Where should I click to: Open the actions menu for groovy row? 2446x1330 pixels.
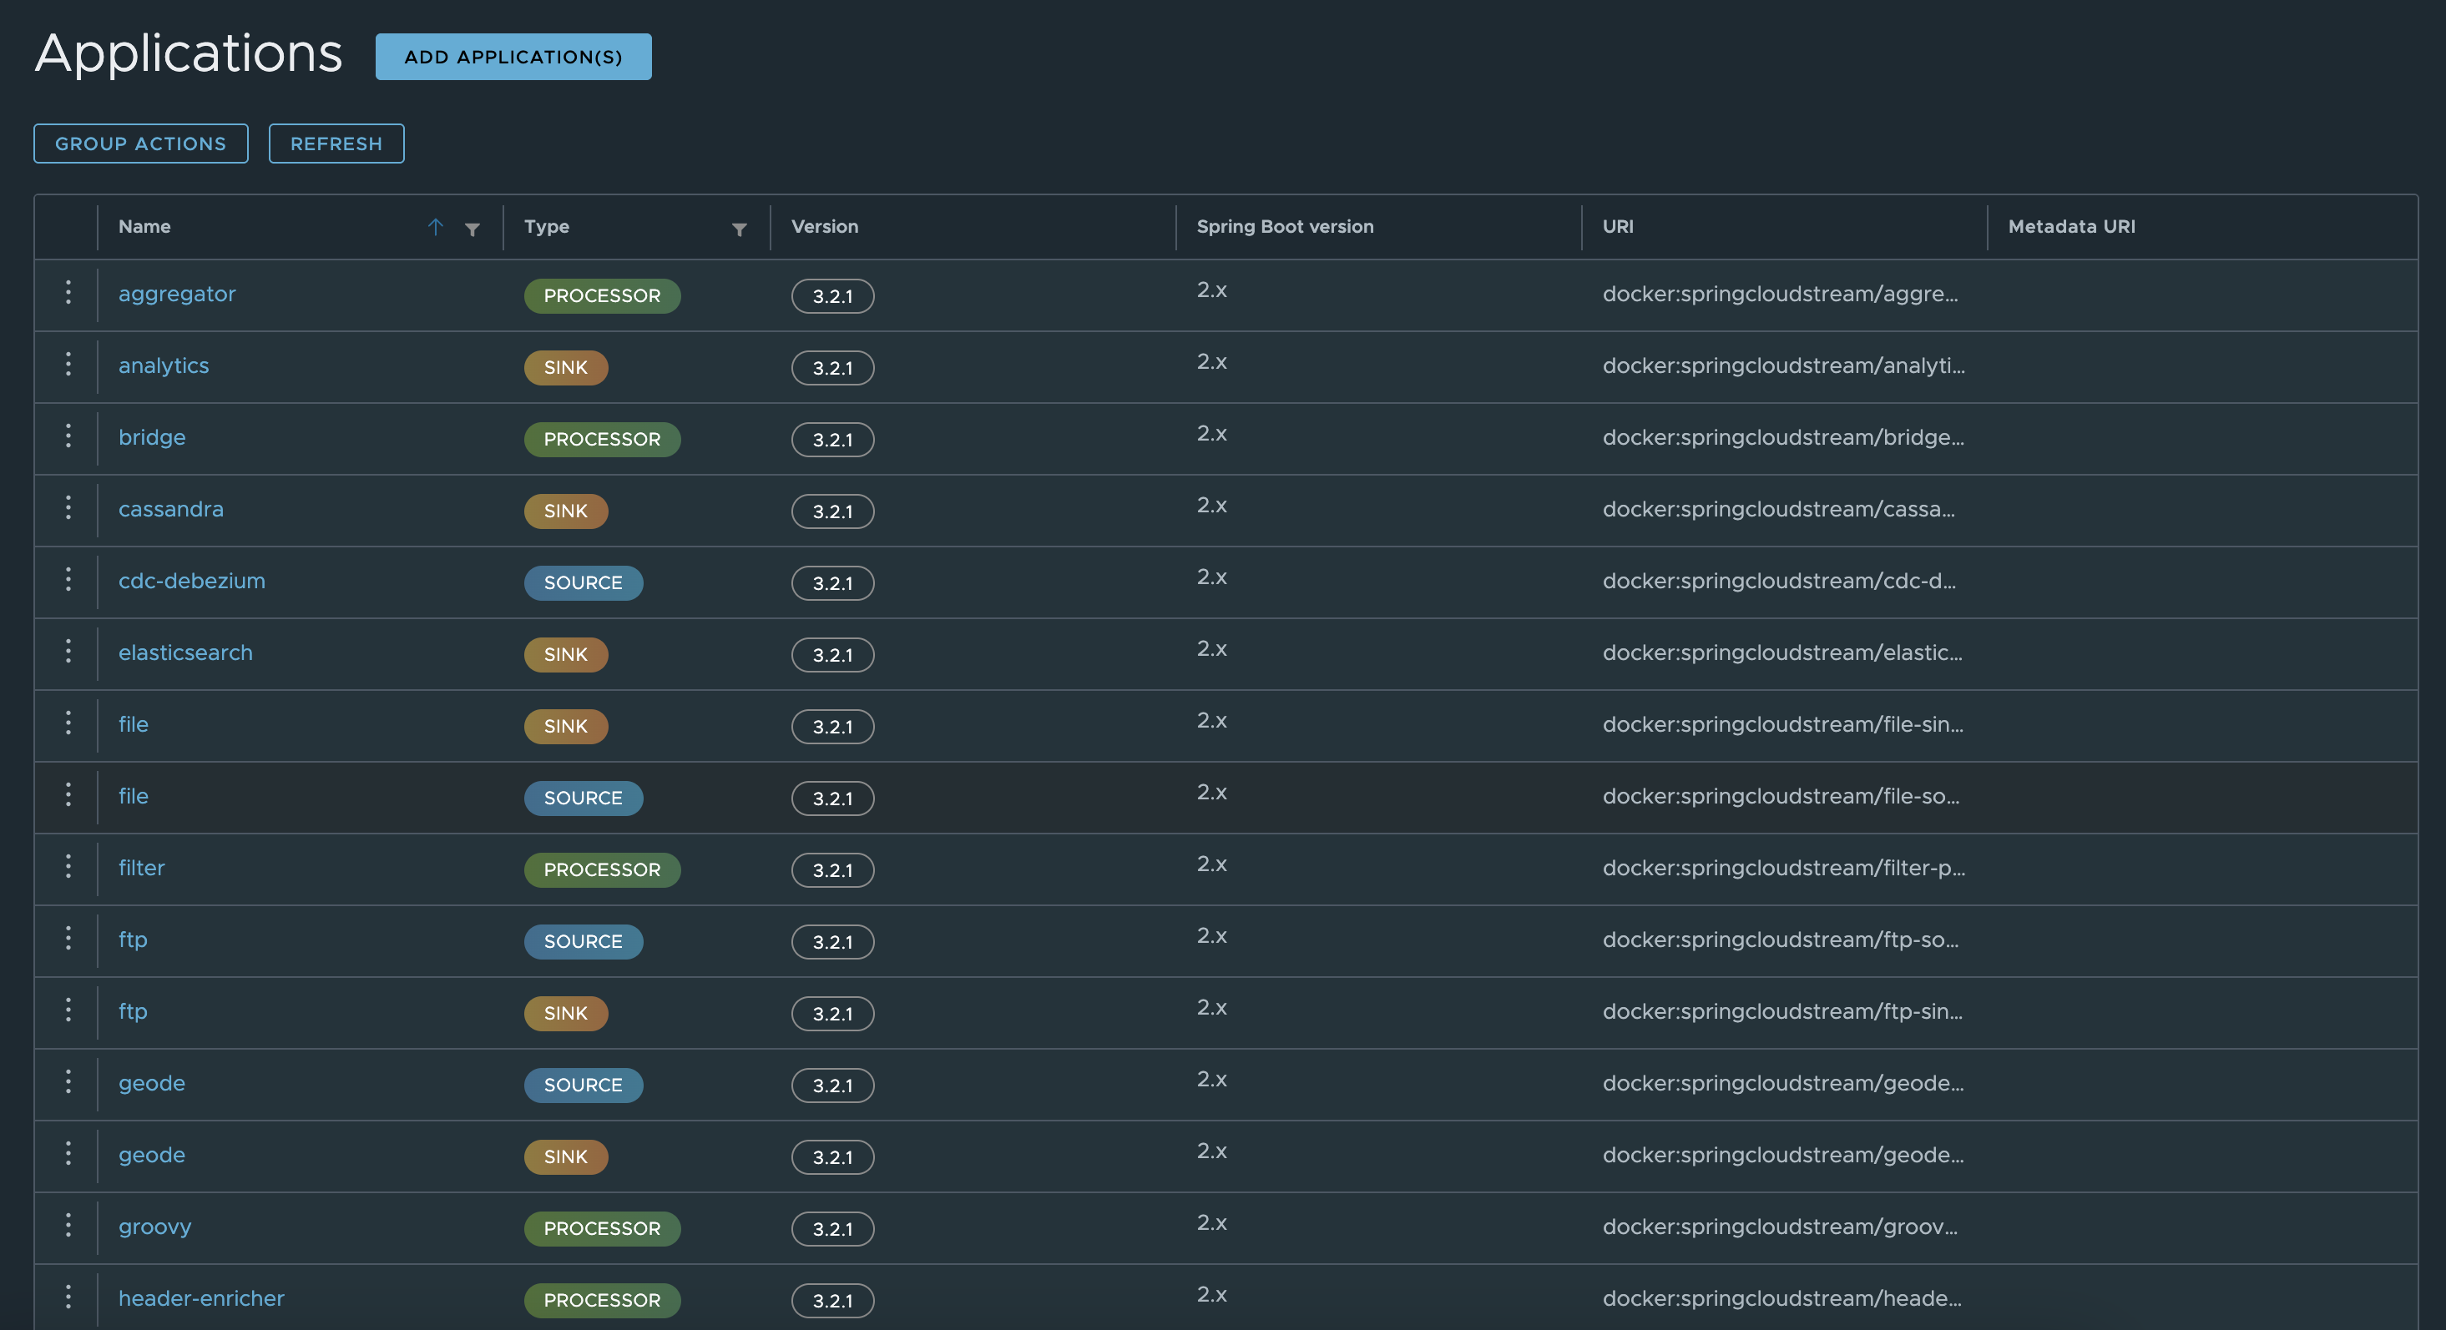[x=68, y=1226]
